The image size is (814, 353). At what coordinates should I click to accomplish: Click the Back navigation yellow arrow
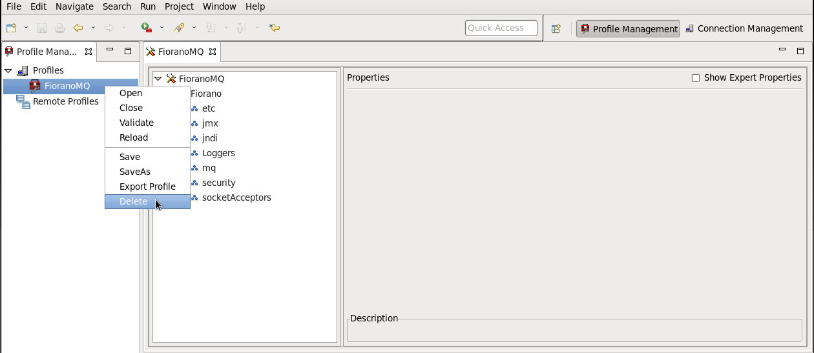tap(78, 28)
